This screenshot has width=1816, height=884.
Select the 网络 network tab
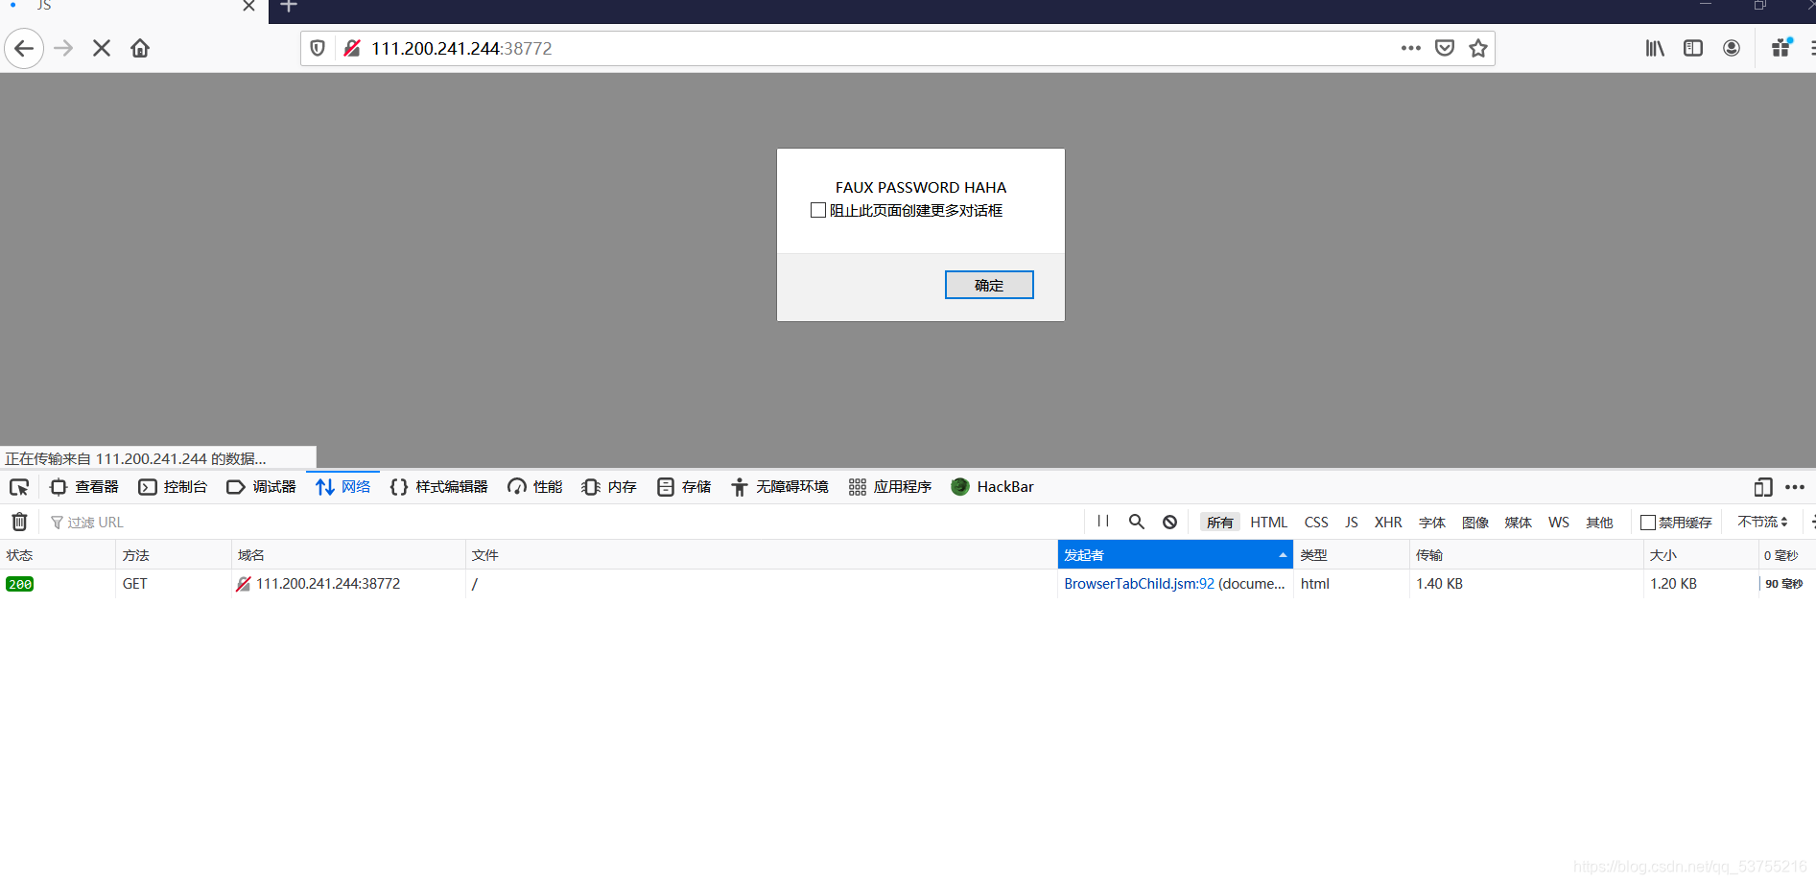tap(343, 487)
